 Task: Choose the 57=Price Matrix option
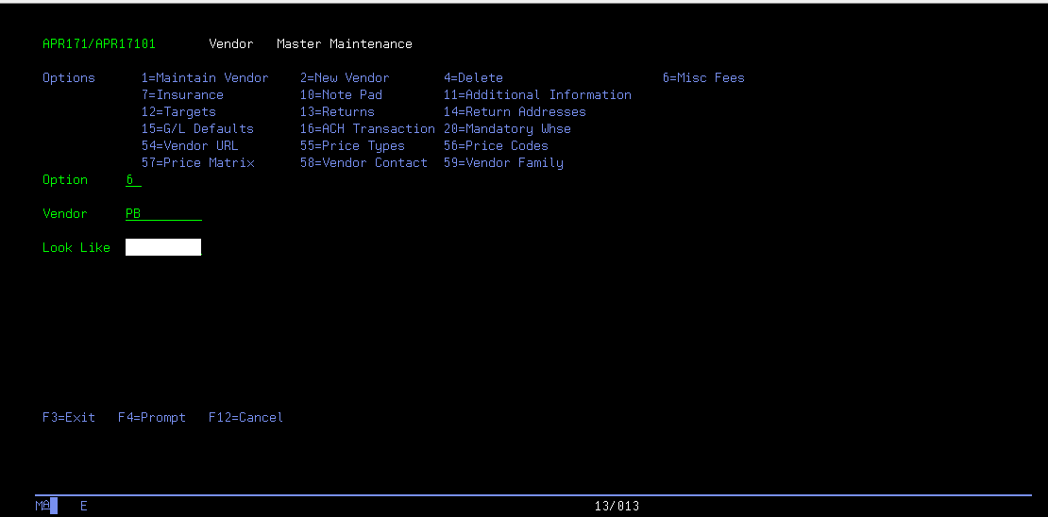point(197,163)
